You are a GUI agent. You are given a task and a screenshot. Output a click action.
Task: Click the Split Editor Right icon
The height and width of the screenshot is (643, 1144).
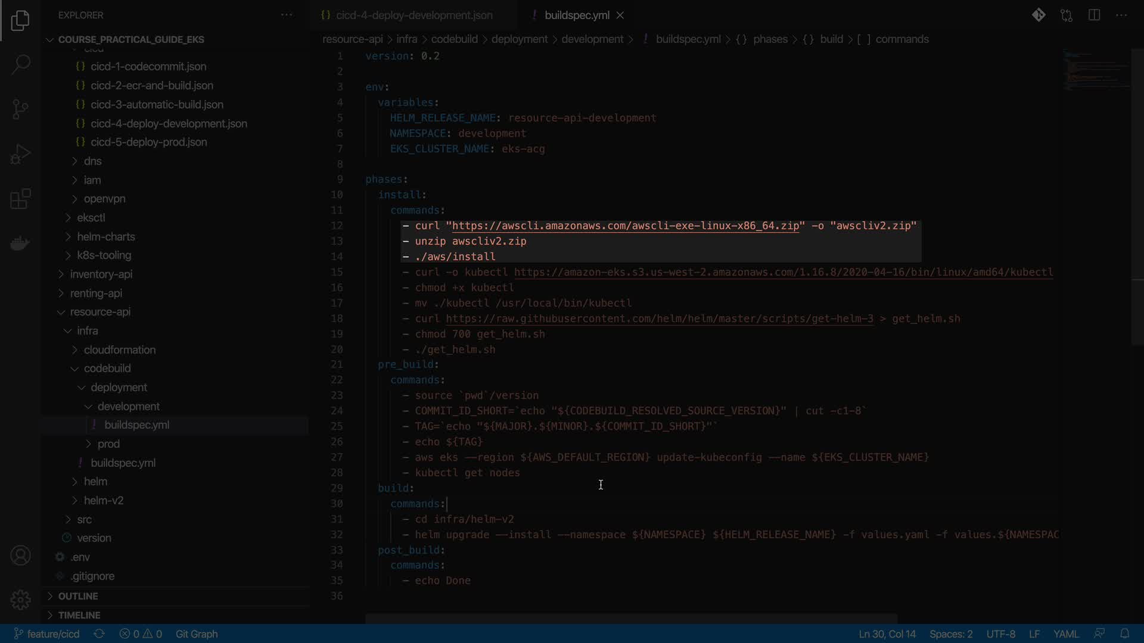click(1094, 15)
